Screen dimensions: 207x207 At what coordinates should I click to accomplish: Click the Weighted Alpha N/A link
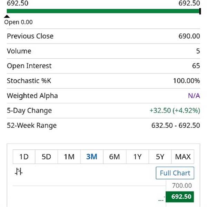[x=194, y=96]
